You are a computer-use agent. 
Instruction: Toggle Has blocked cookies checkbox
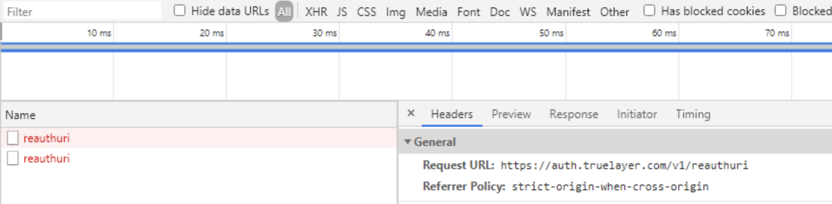coord(649,11)
